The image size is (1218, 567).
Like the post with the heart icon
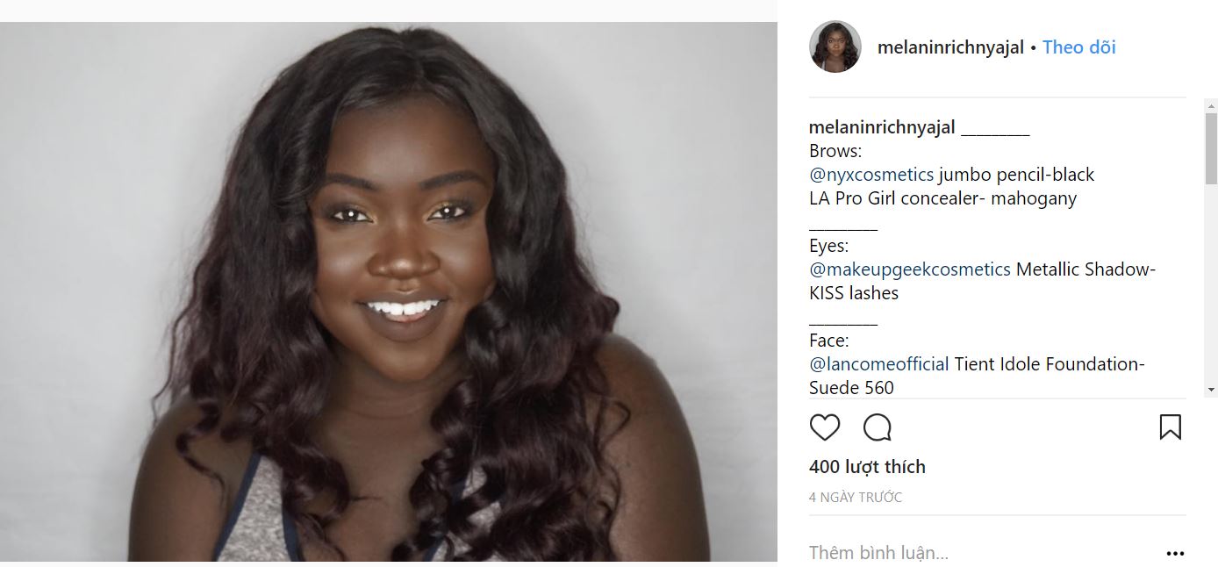[x=825, y=427]
